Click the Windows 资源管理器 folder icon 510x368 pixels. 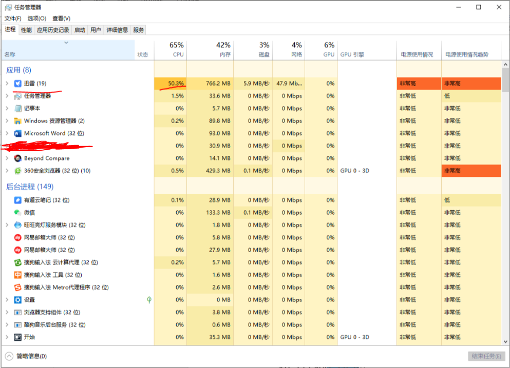click(x=18, y=121)
